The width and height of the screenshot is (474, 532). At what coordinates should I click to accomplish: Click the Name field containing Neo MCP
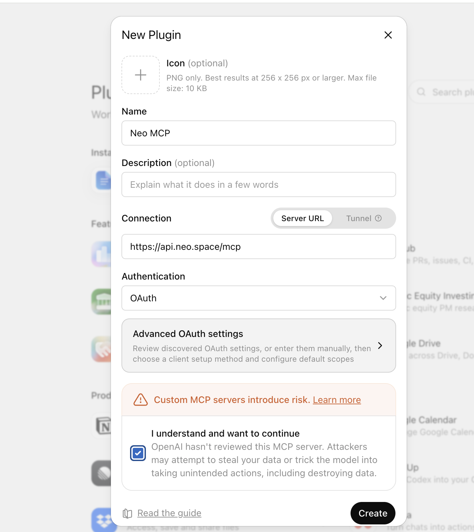pos(259,133)
